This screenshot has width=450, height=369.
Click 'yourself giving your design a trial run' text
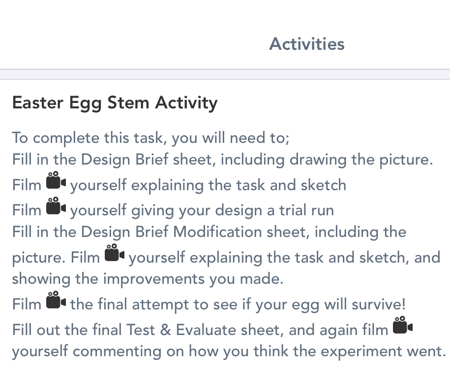tap(202, 210)
